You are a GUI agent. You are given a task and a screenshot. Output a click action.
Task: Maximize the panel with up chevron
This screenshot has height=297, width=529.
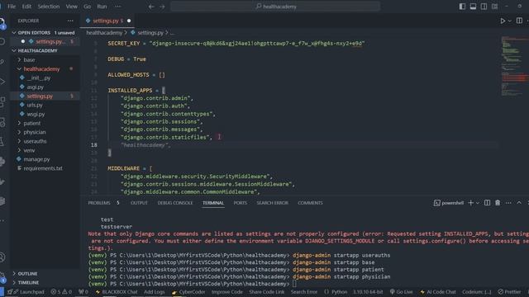[519, 203]
